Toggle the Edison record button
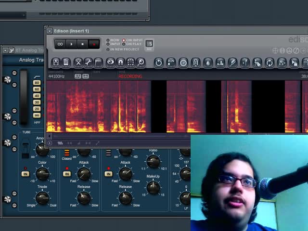Screen dimensions: 308x231 pos(94,44)
